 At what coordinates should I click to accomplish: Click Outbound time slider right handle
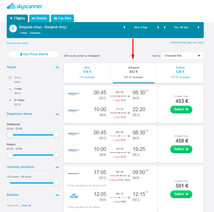click(x=56, y=135)
